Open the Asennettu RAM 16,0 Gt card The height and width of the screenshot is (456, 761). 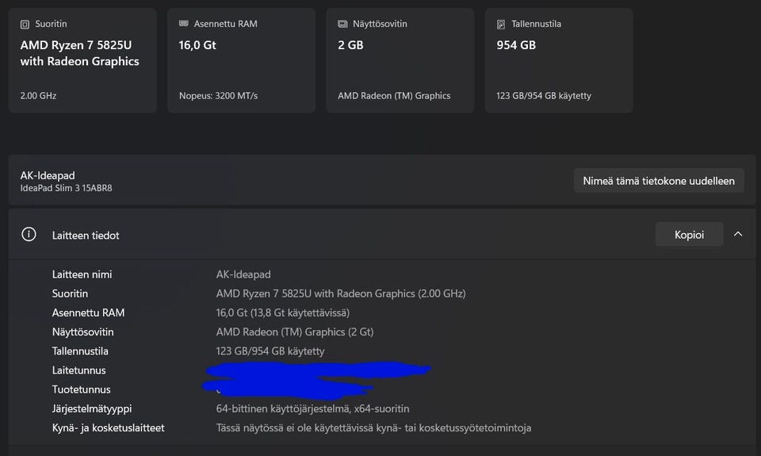point(241,60)
